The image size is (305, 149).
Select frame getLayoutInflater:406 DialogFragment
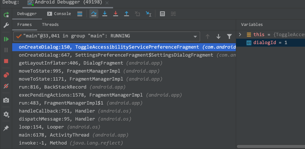pyautogui.click(x=124, y=63)
